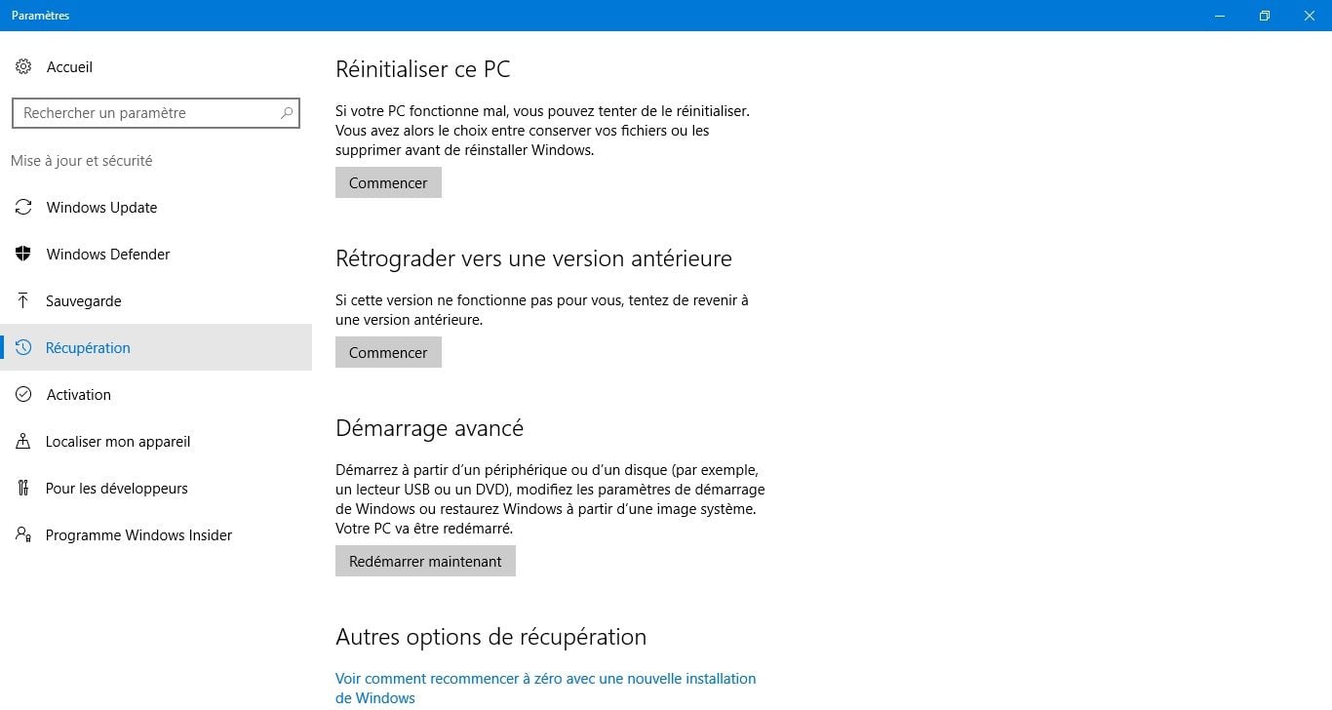
Task: Go to the Activation settings page
Action: (x=156, y=395)
